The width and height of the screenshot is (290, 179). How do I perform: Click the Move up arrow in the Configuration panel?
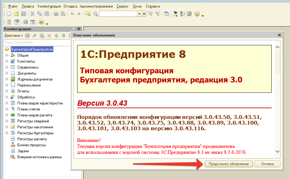(57, 36)
